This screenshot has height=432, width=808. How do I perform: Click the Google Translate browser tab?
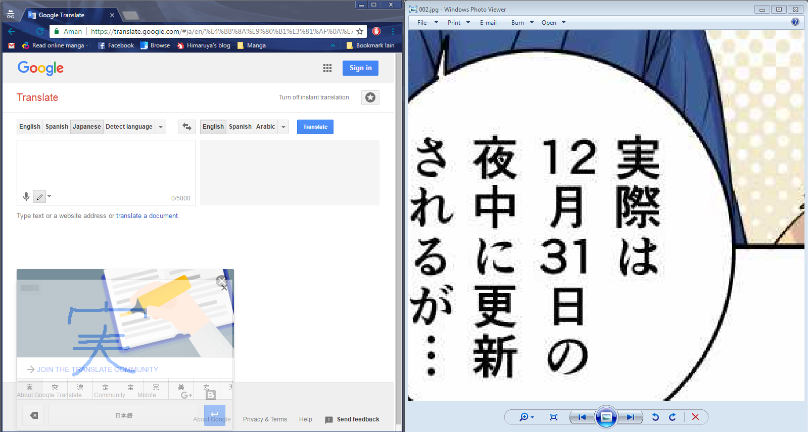(x=70, y=15)
